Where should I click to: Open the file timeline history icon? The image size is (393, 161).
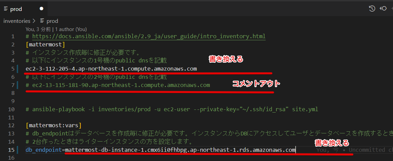point(372,9)
